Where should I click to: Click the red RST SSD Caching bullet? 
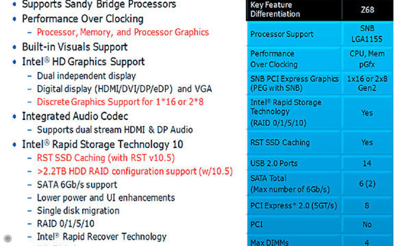click(106, 158)
